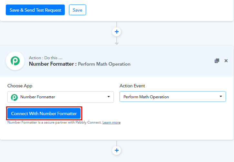Viewport: 234px width, 162px height.
Task: Add step via plus below Number Formatter
Action: 117,150
